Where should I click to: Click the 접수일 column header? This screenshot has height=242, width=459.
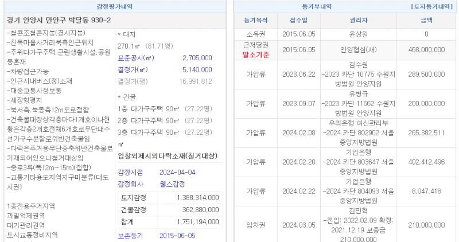(x=298, y=20)
